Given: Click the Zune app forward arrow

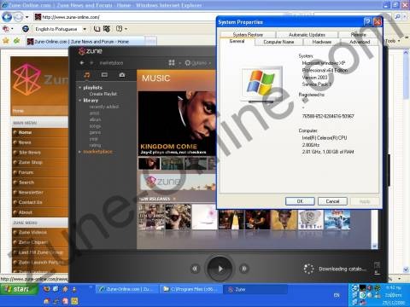Looking at the screenshot, I should [x=91, y=62].
